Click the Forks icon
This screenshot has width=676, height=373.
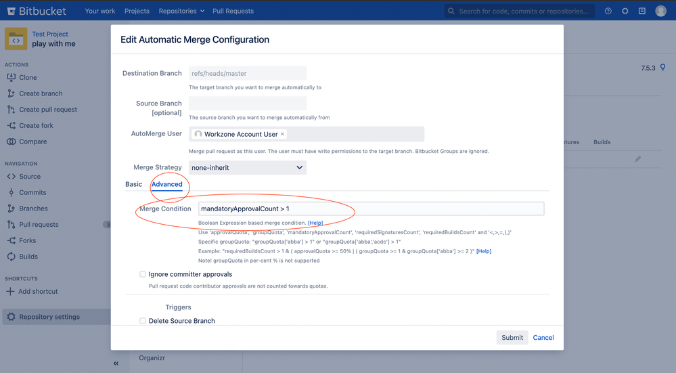point(12,240)
